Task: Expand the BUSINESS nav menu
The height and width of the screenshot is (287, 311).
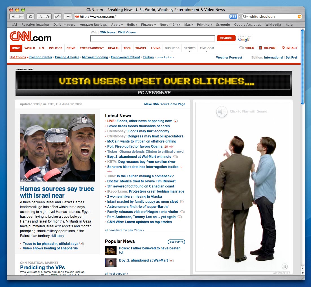Action: coord(172,48)
